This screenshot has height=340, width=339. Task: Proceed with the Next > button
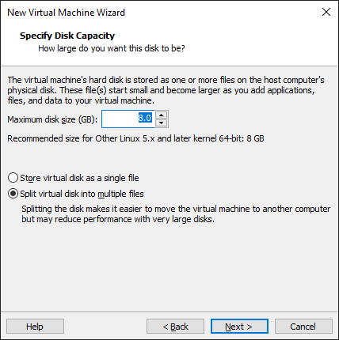pyautogui.click(x=239, y=327)
